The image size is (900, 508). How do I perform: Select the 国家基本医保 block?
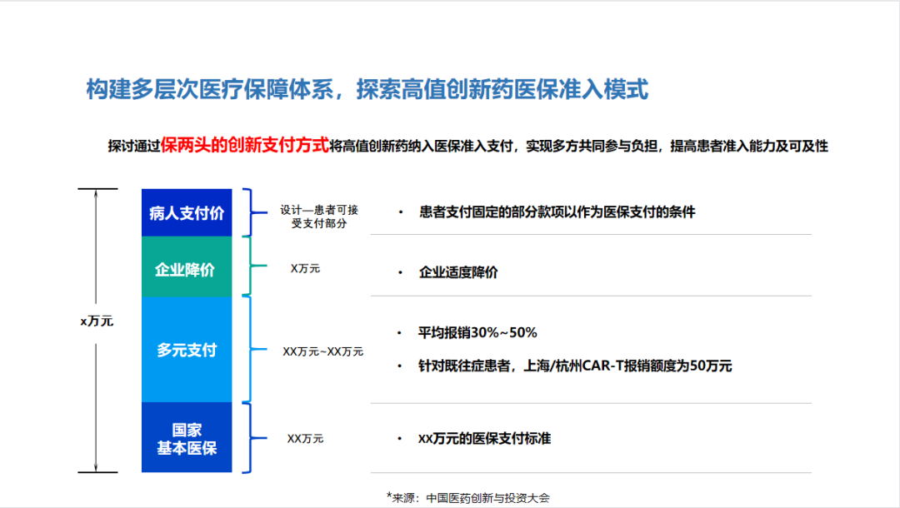pos(187,439)
